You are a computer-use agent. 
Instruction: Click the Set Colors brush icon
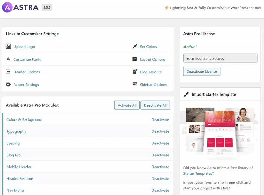click(x=135, y=46)
